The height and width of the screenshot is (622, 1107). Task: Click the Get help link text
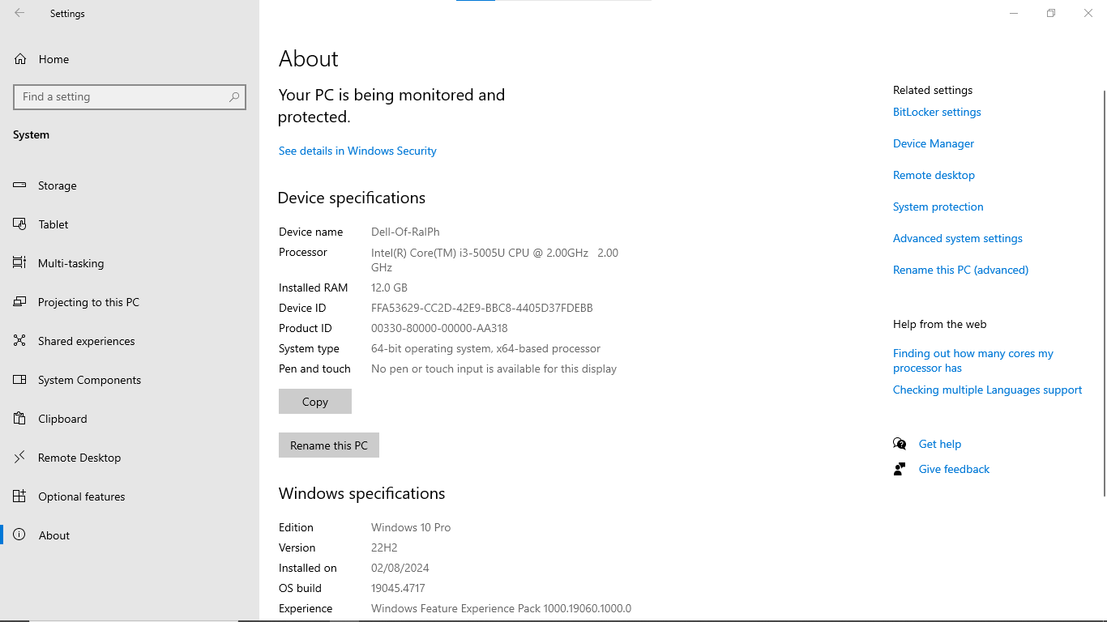(940, 444)
